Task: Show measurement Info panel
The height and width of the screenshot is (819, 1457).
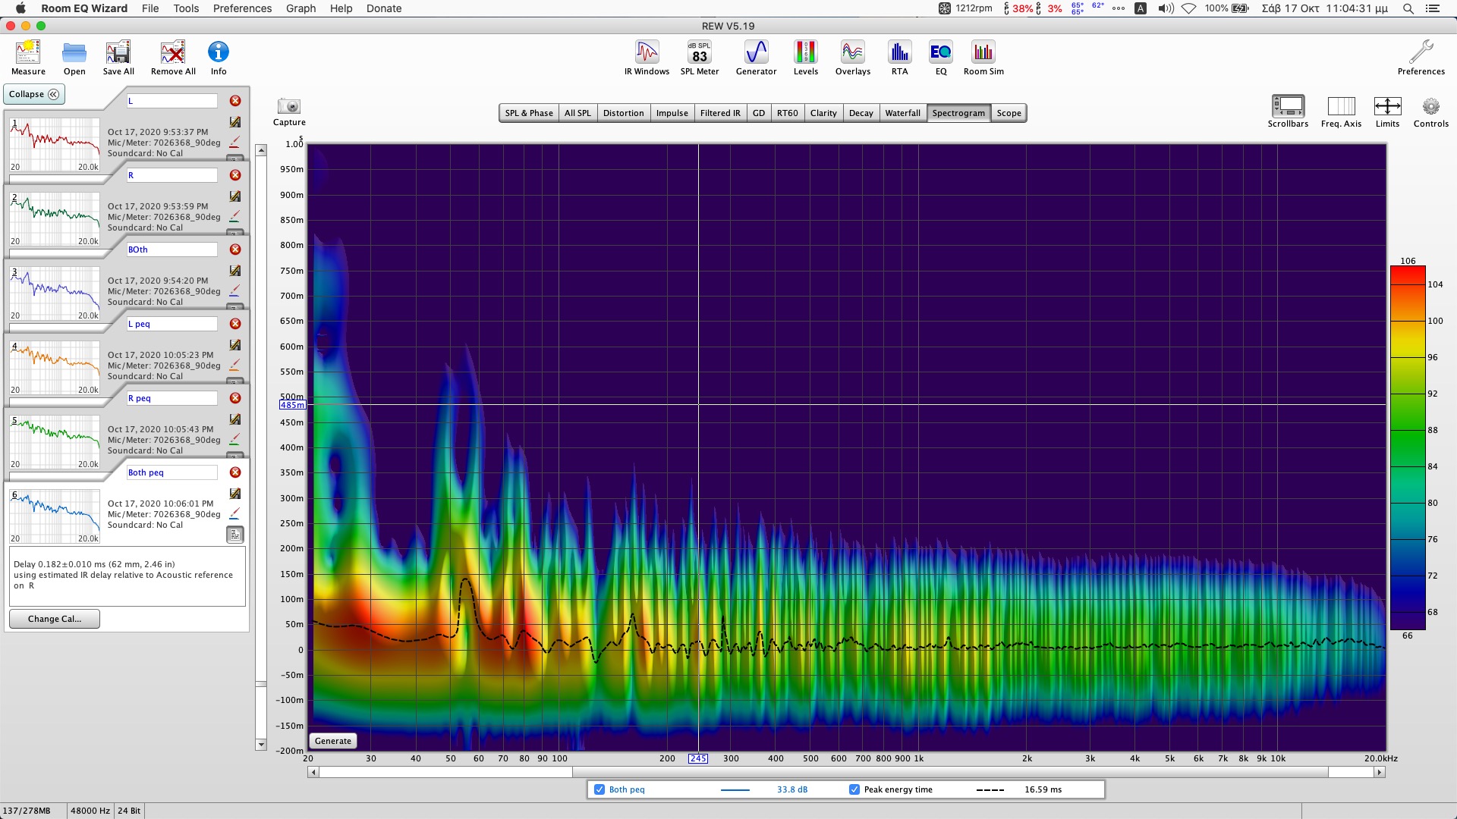Action: pos(219,58)
